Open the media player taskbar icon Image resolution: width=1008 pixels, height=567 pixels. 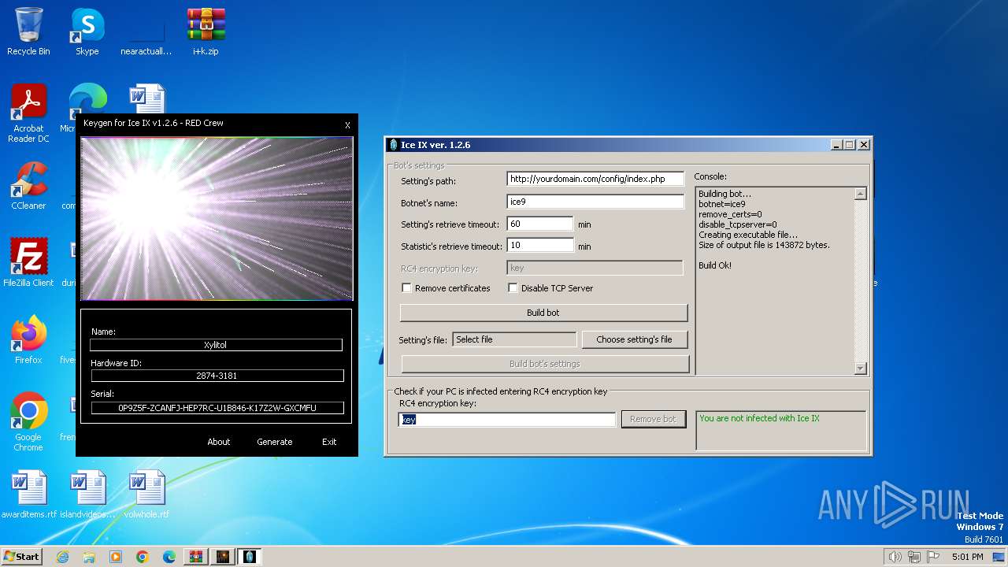coord(116,557)
